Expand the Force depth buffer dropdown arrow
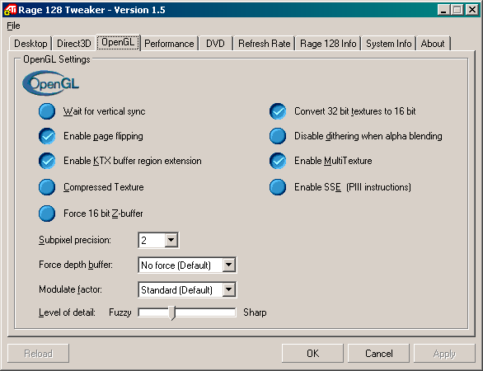 click(229, 265)
